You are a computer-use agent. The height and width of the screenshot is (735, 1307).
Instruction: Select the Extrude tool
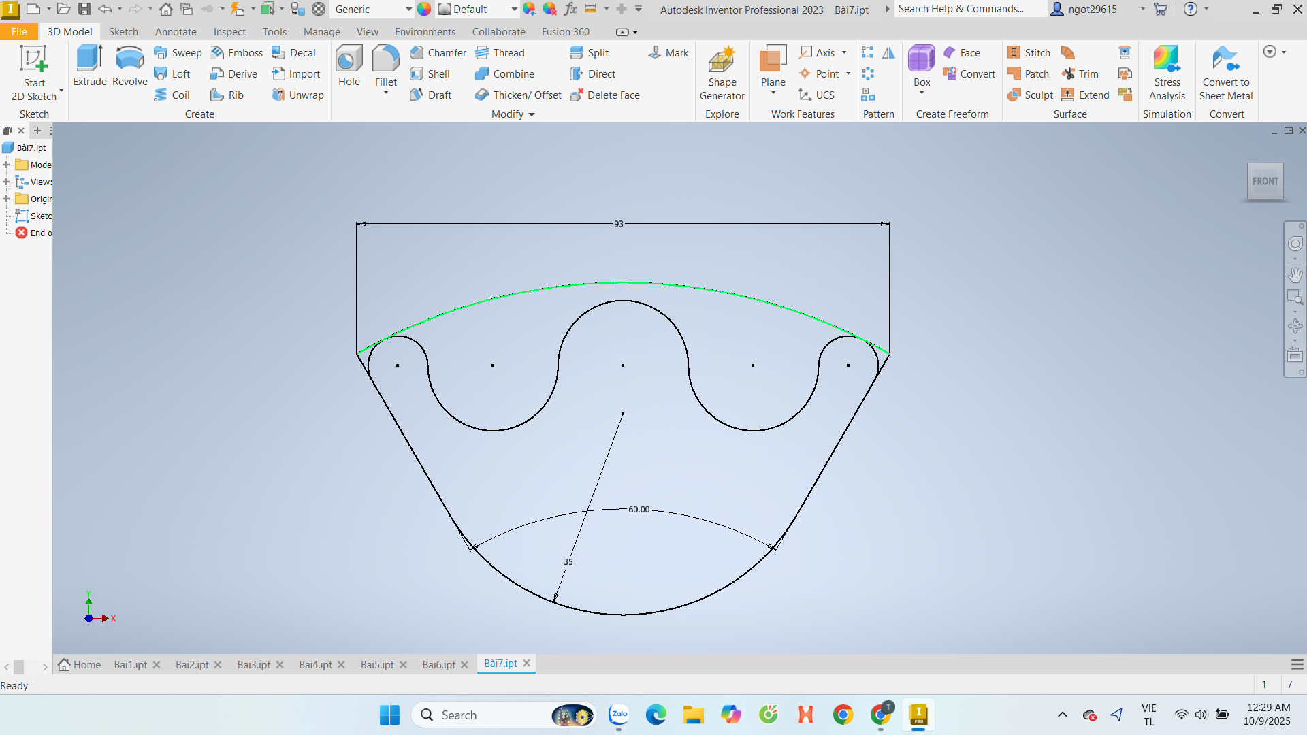click(x=90, y=66)
